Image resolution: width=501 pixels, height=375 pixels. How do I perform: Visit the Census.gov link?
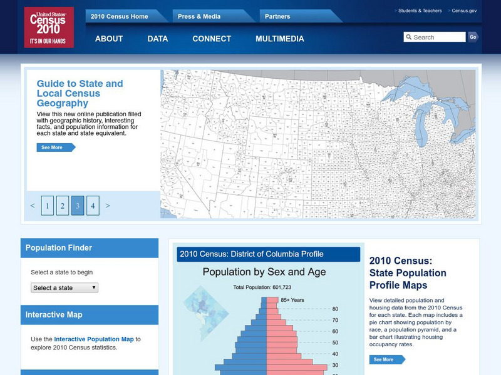(x=464, y=11)
